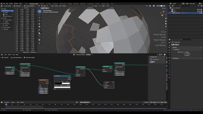Switch viewport to wireframe shading

click(160, 6)
